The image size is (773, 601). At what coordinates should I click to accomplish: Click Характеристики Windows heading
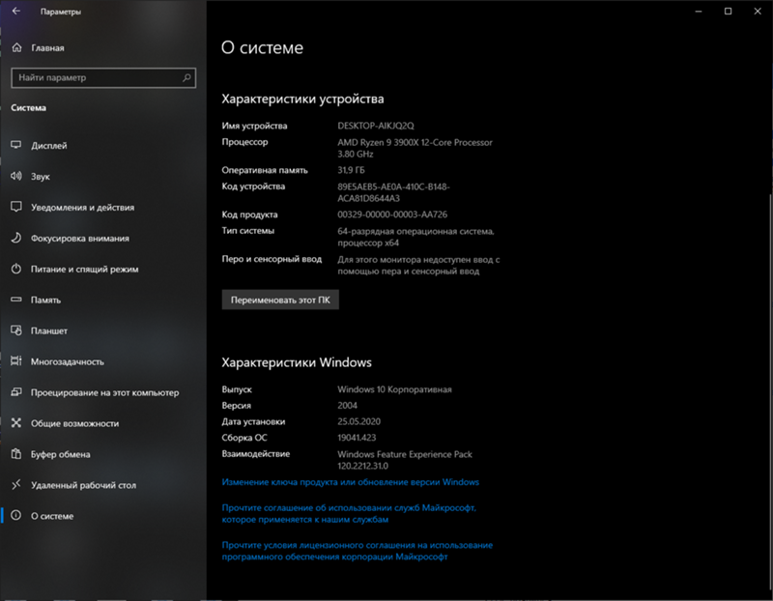pyautogui.click(x=297, y=362)
